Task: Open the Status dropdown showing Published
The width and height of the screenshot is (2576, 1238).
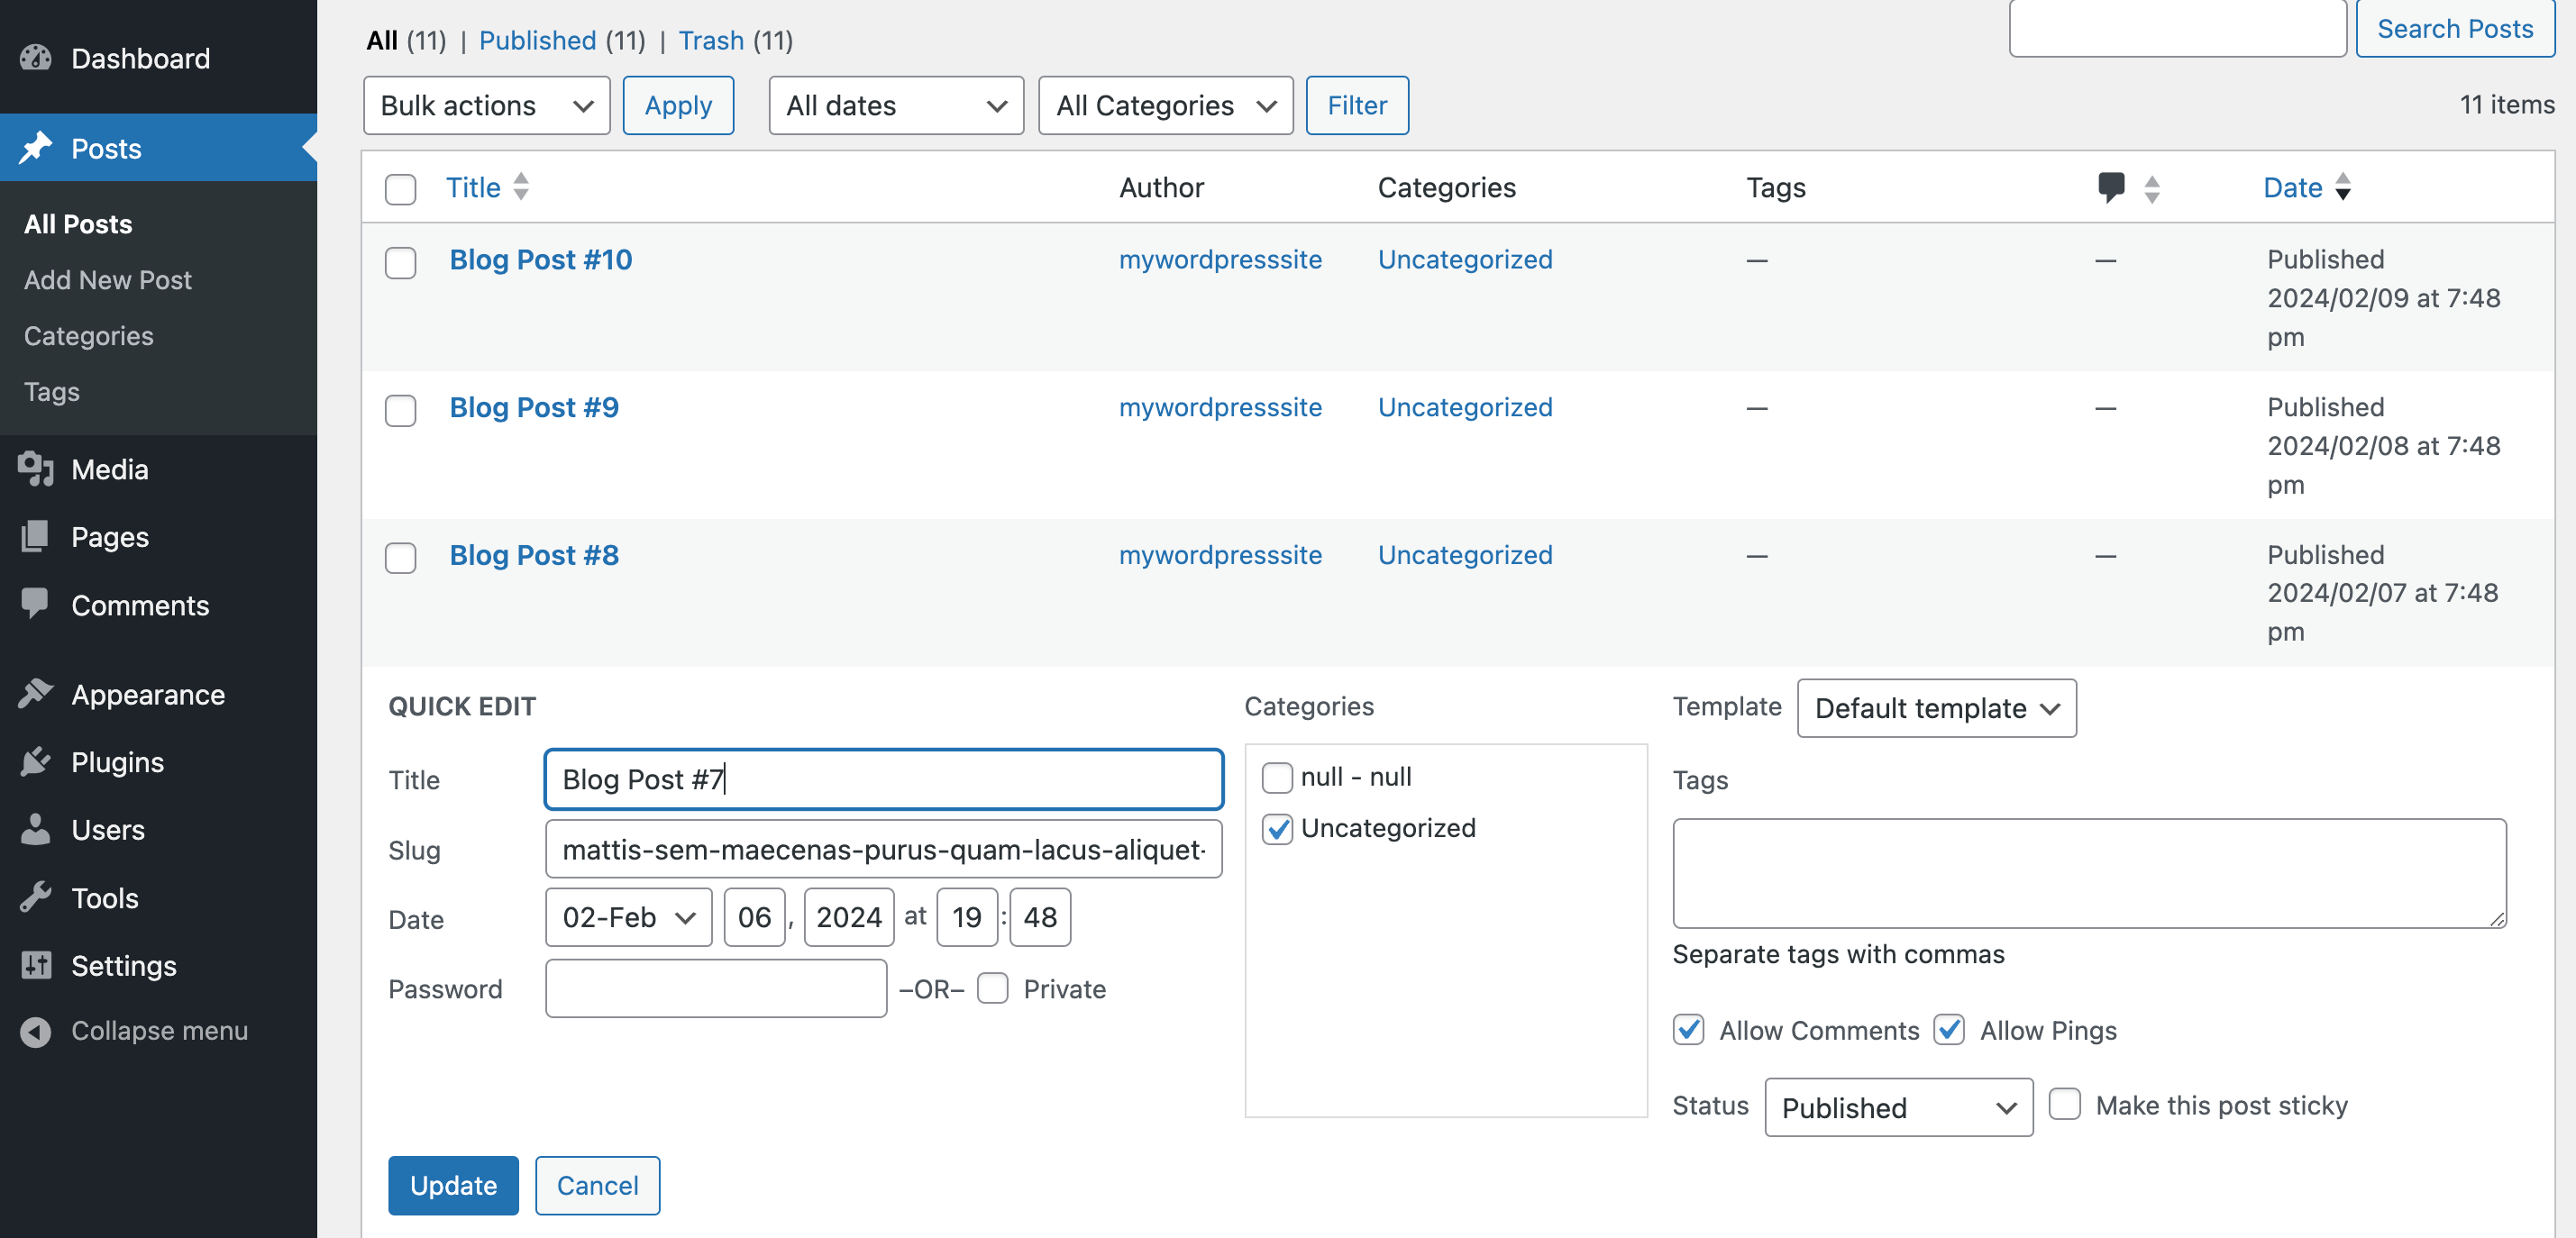Action: click(1898, 1107)
